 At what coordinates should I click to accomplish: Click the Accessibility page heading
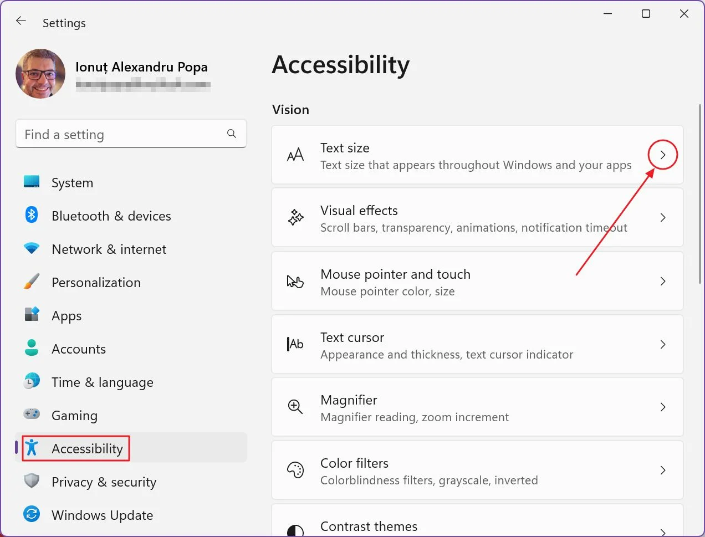pyautogui.click(x=341, y=65)
